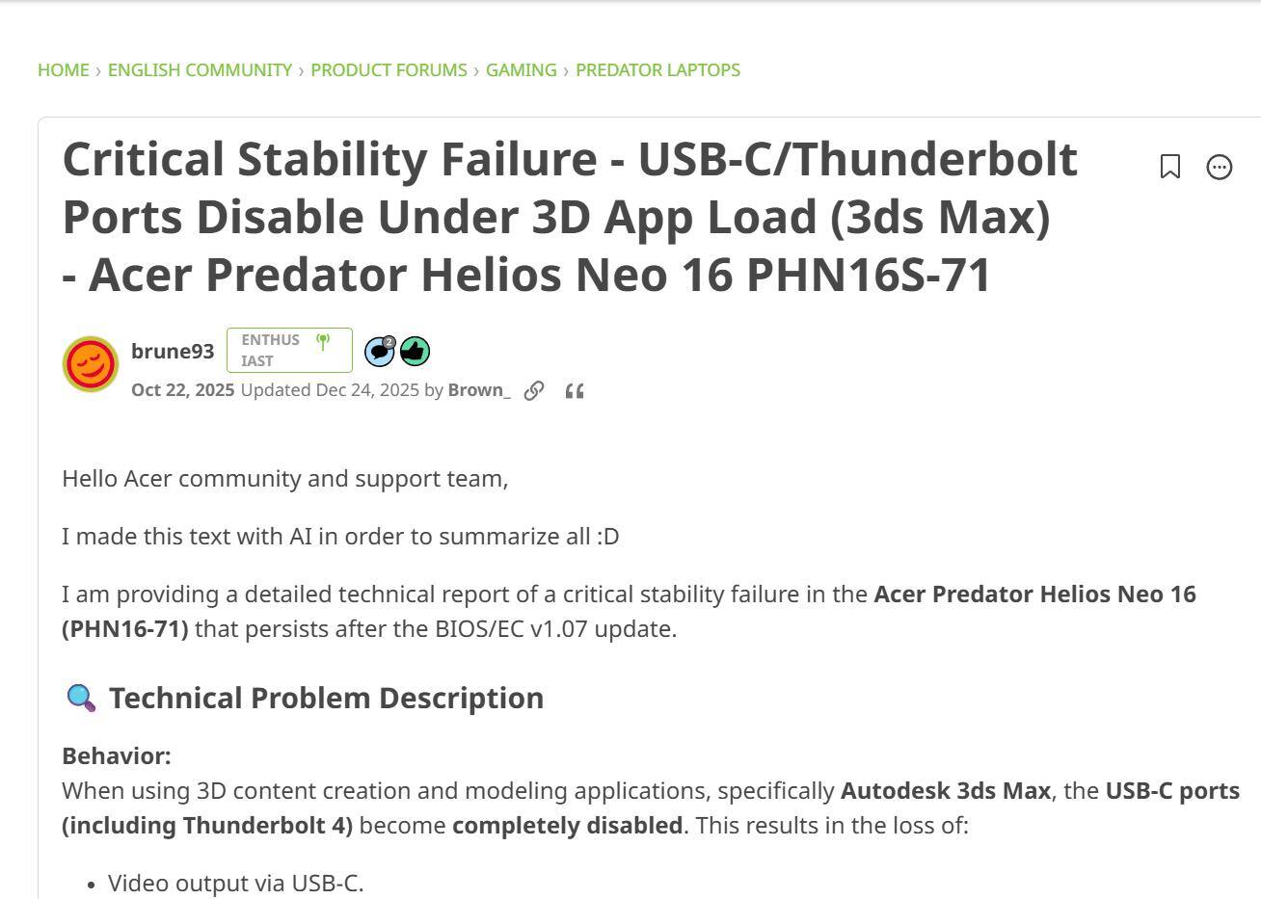Open the Brown_ editor profile link

click(x=479, y=390)
